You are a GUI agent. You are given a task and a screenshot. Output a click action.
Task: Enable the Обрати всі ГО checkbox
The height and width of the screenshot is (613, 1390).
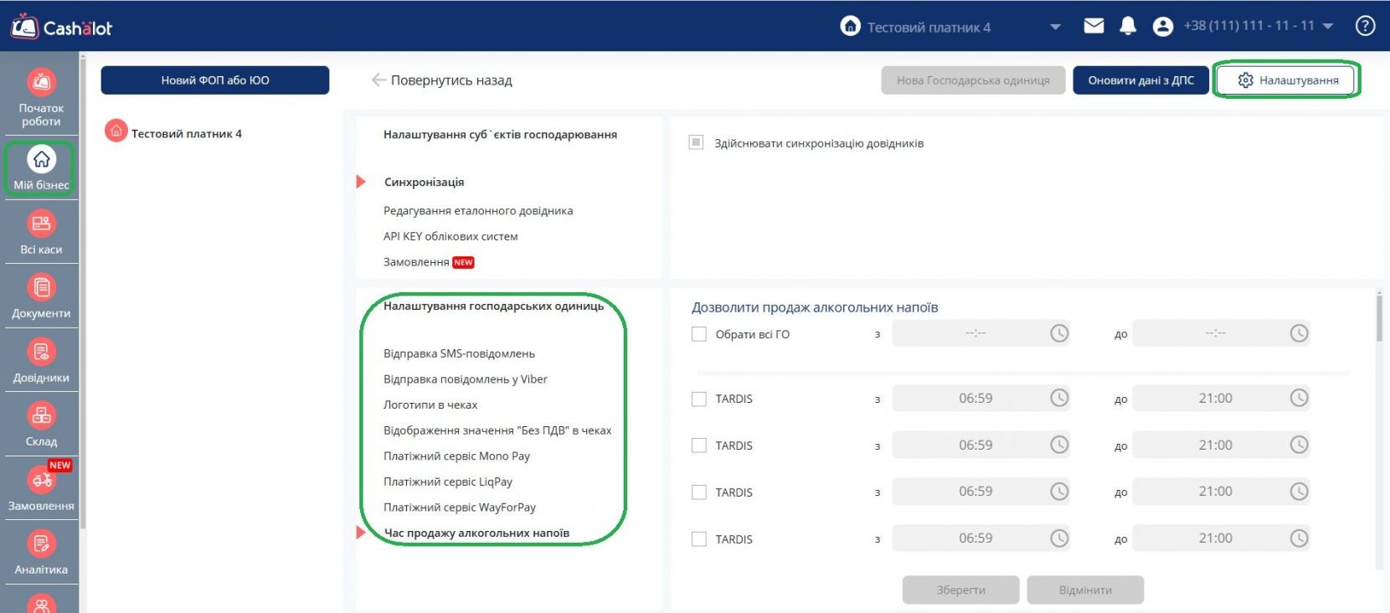699,334
